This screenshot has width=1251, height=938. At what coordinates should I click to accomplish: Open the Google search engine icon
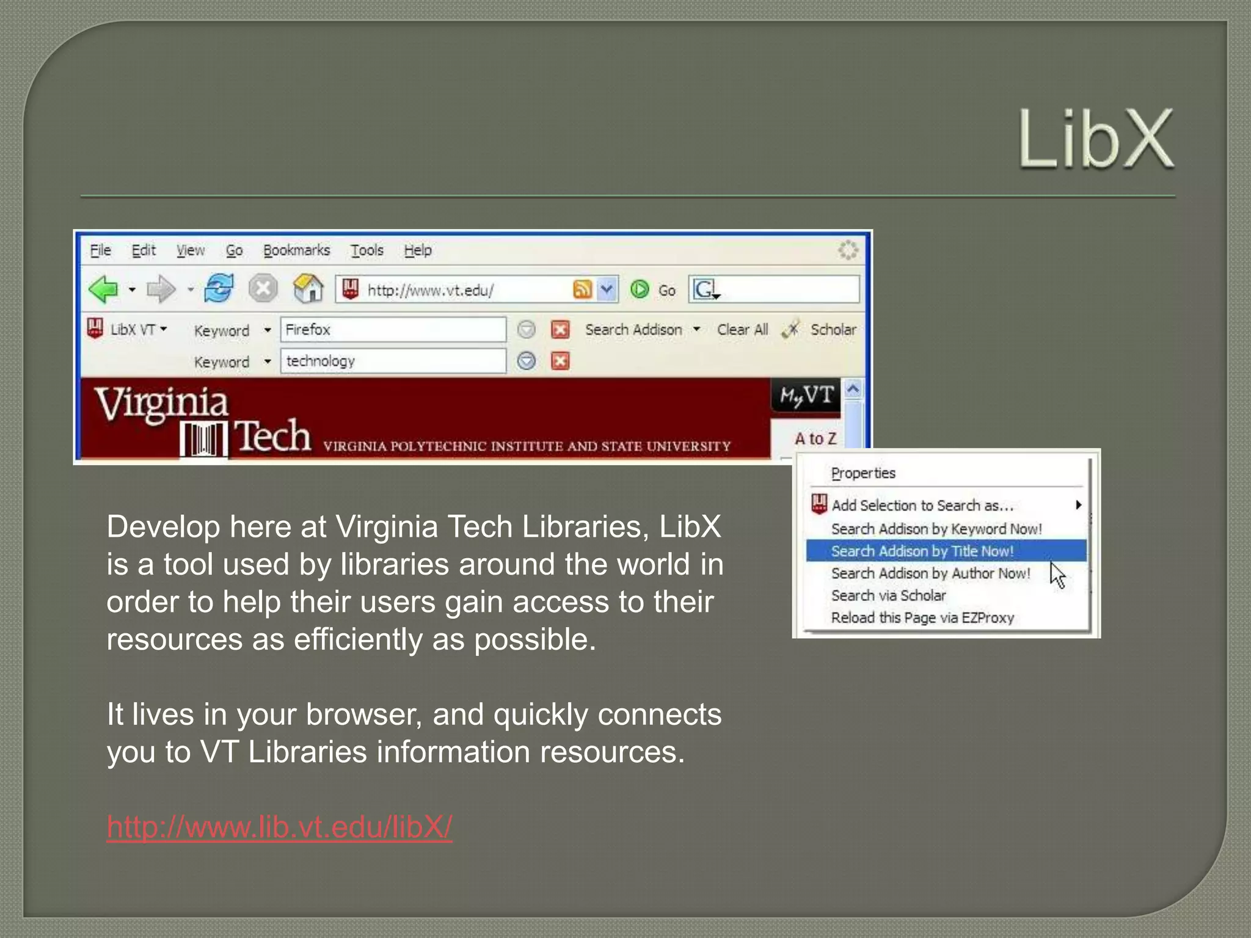pos(706,289)
